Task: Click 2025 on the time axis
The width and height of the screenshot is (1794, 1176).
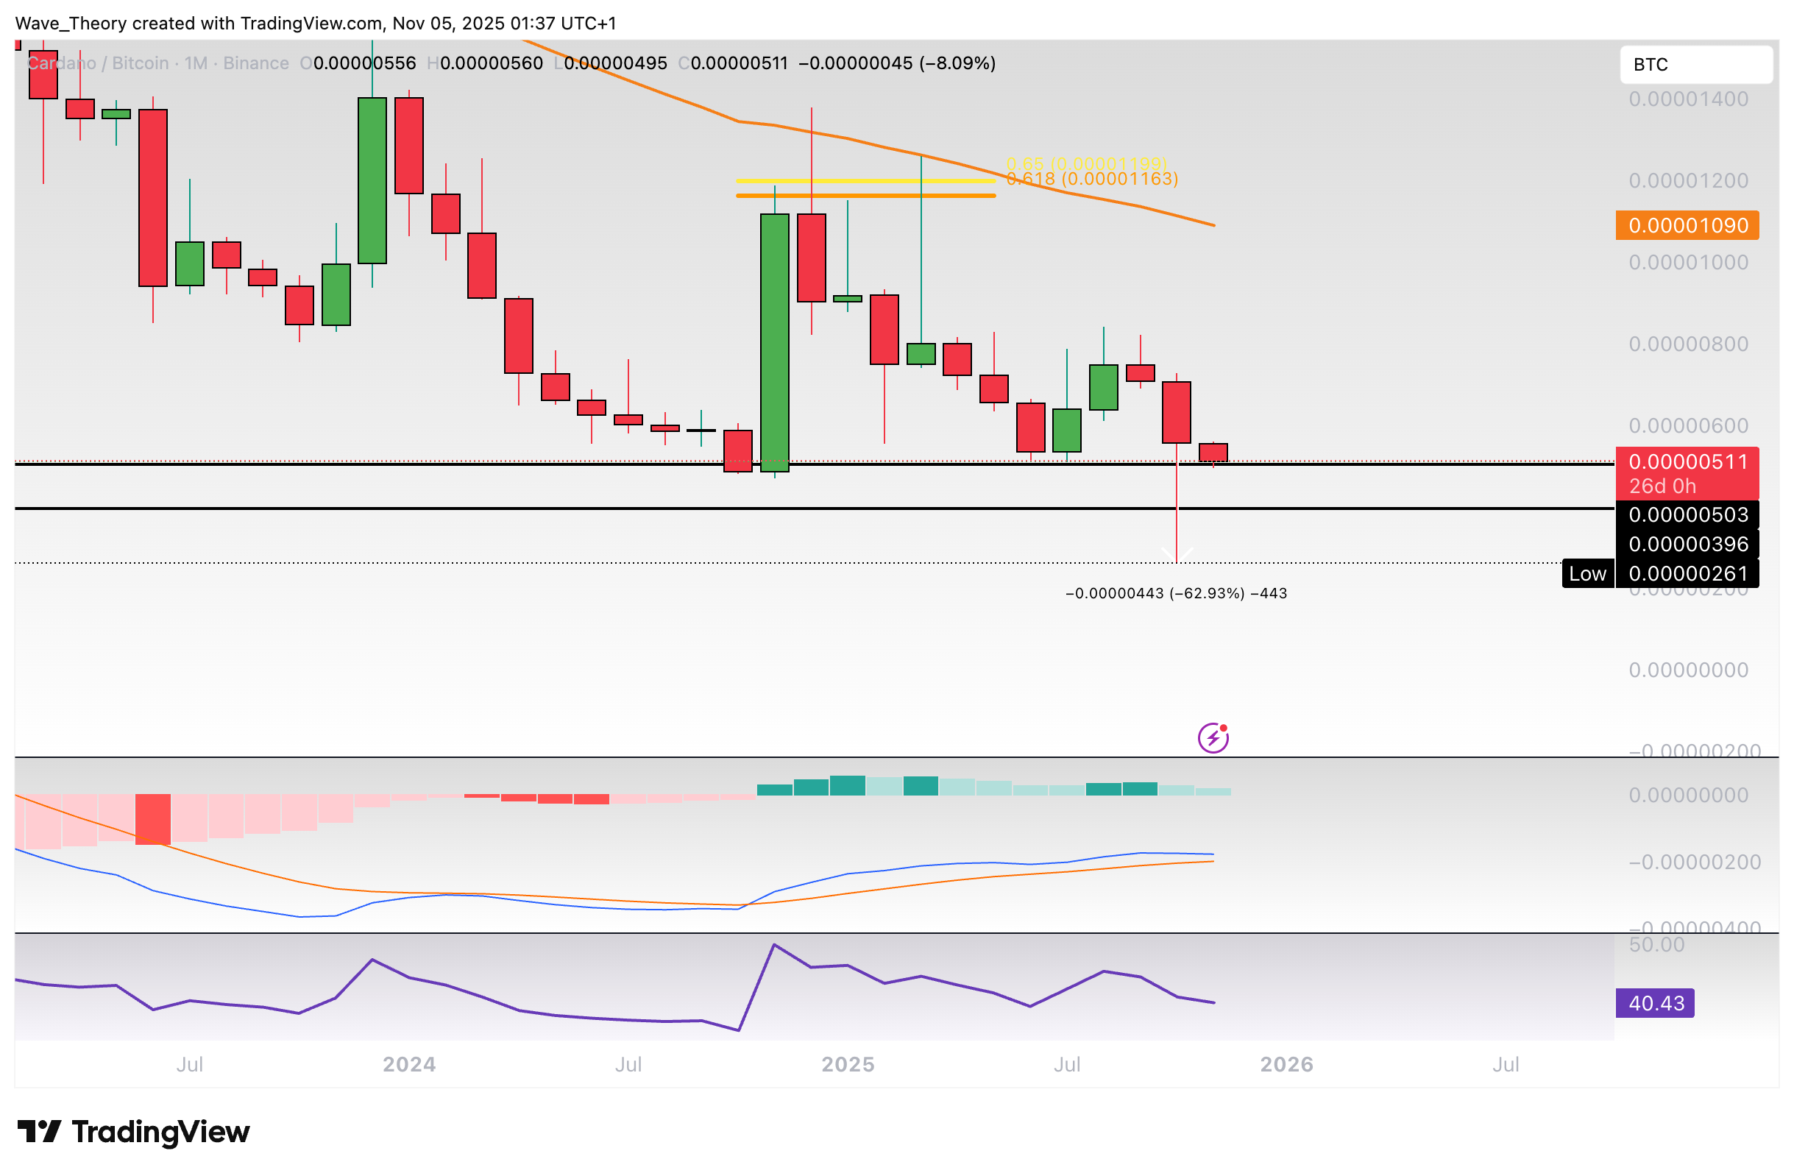Action: (847, 1064)
